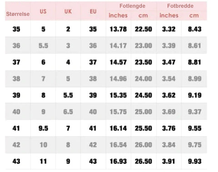218x172 pixels.
Task: Click UK size 4 cell
Action: click(x=68, y=62)
